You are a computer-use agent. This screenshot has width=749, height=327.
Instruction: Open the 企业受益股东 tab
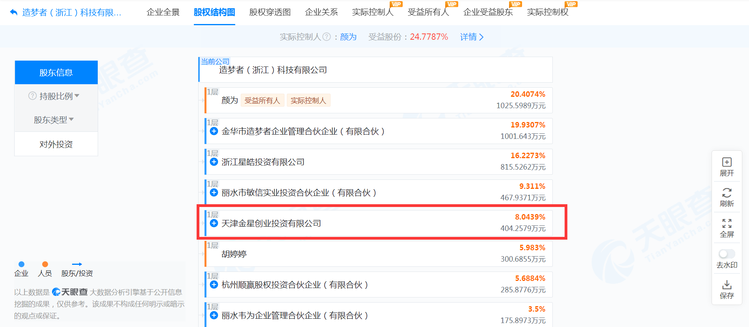pyautogui.click(x=488, y=12)
